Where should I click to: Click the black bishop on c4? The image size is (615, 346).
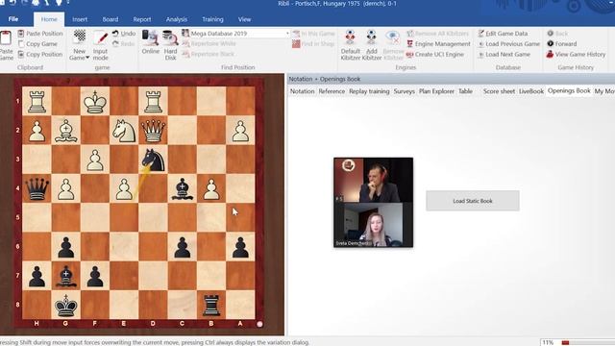point(182,188)
